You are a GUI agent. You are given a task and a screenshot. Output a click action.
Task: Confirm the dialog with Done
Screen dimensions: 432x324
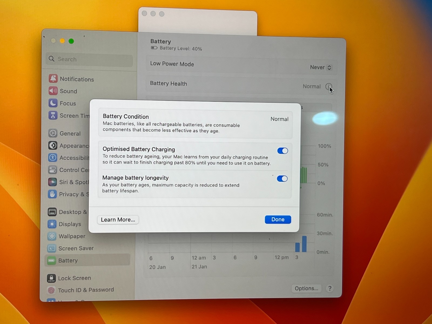pyautogui.click(x=278, y=220)
